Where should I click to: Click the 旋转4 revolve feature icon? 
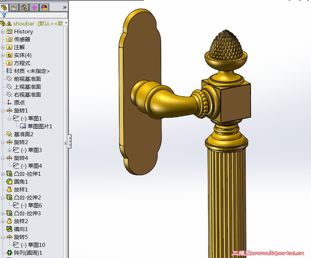click(9, 158)
